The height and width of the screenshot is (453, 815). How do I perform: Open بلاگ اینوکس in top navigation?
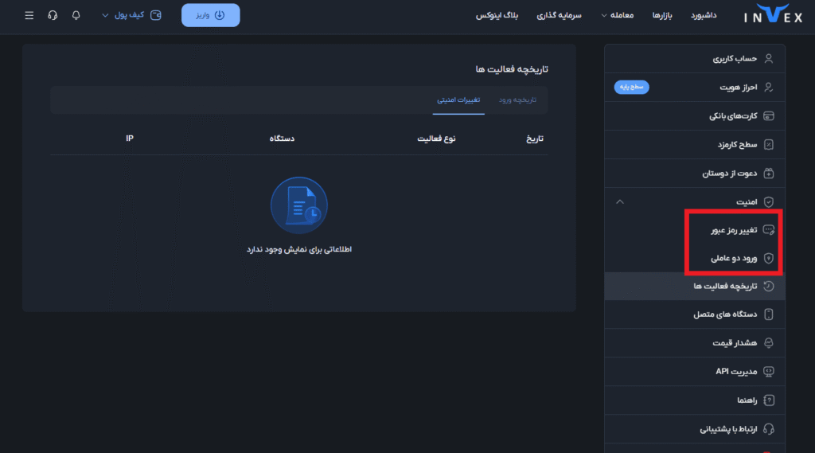coord(497,15)
